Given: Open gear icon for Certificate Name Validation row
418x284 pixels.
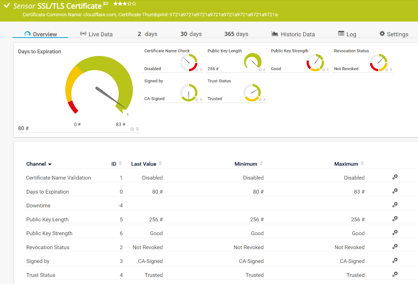Looking at the screenshot, I should (x=395, y=177).
